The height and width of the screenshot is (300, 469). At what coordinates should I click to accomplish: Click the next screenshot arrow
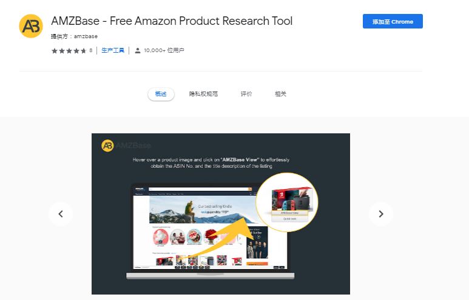coord(381,214)
